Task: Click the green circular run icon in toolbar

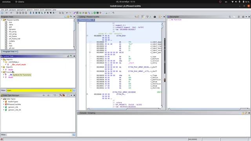Action: (95, 13)
